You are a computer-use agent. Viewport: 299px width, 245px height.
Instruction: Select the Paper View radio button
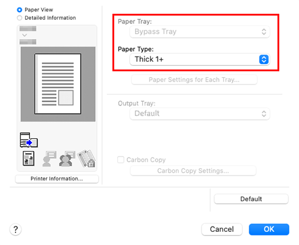pyautogui.click(x=20, y=10)
